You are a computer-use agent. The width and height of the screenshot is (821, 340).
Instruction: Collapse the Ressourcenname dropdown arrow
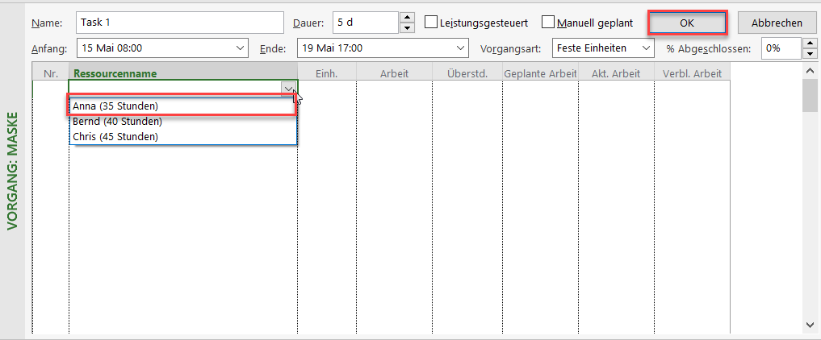(288, 89)
